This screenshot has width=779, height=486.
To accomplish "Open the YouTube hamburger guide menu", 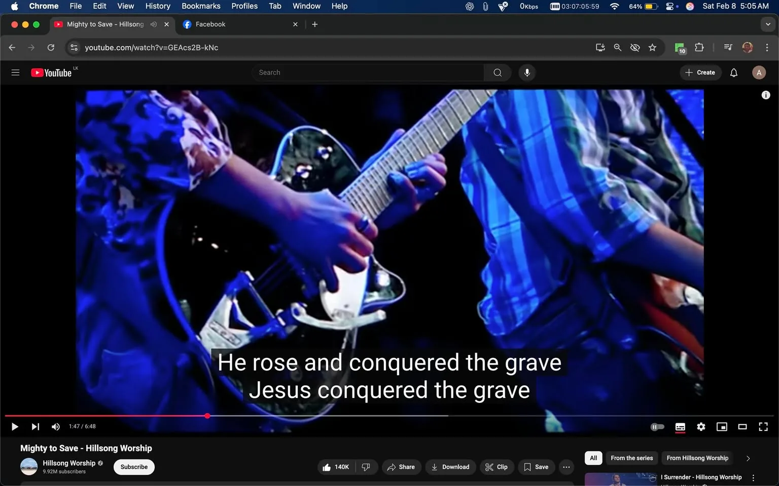I will pos(15,72).
